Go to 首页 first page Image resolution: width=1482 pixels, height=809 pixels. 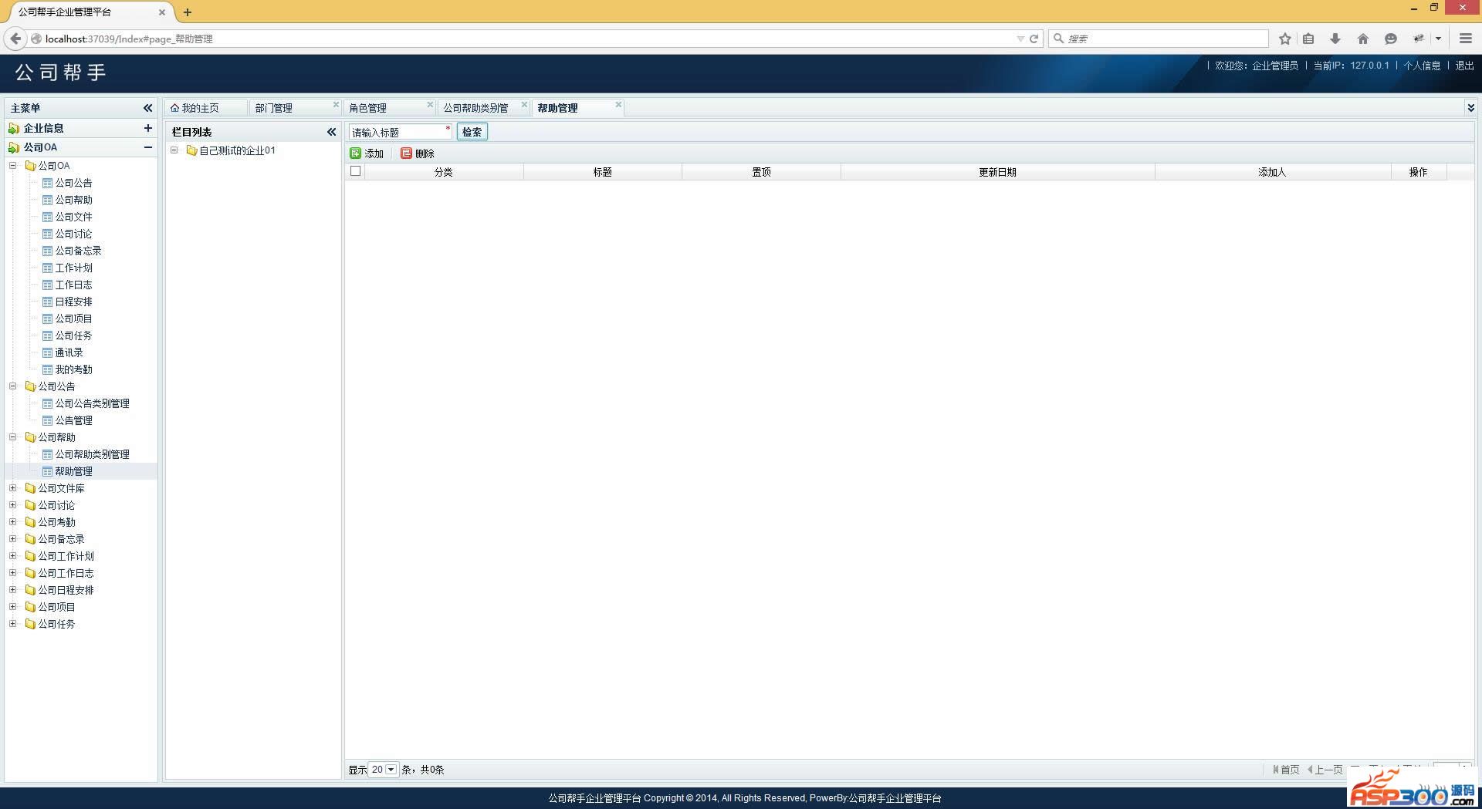[1286, 770]
